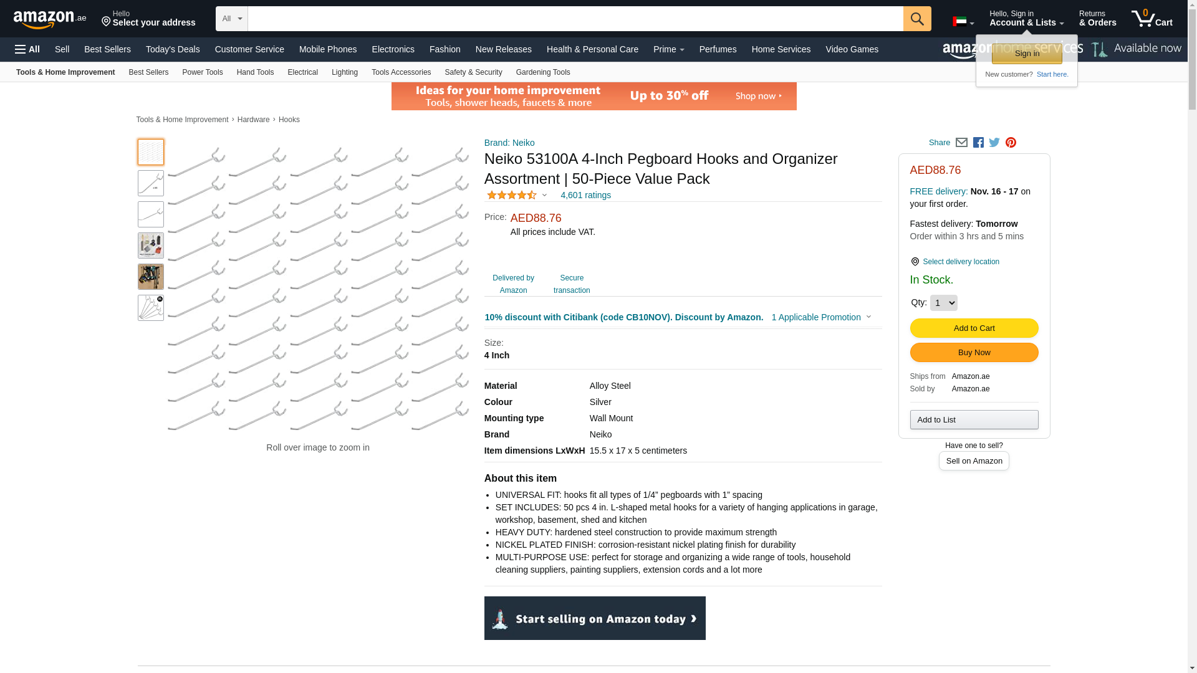Click the Select delivery location pin
The image size is (1197, 673).
(915, 262)
